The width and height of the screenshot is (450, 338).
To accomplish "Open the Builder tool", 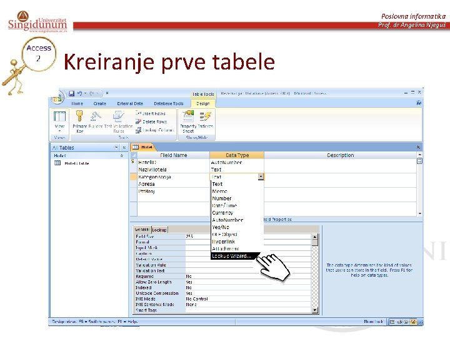I will (x=96, y=120).
